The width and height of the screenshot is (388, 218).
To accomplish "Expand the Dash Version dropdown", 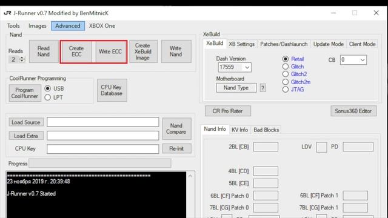I will coord(247,67).
